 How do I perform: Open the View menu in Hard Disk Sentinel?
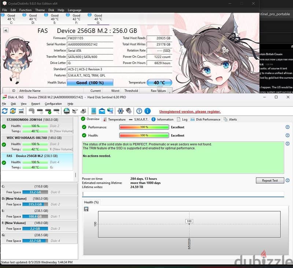coord(23,104)
